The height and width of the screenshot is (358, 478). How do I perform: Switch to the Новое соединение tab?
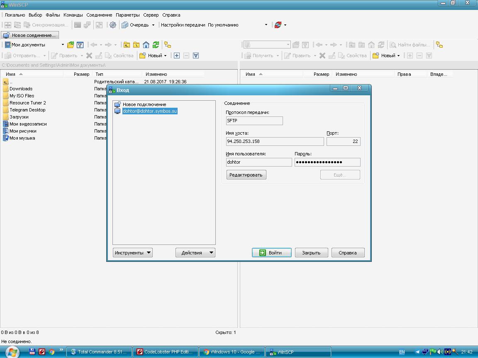coord(30,35)
